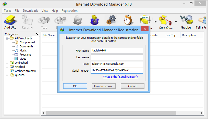
Task: Select the Compressed category
Action: point(27,42)
